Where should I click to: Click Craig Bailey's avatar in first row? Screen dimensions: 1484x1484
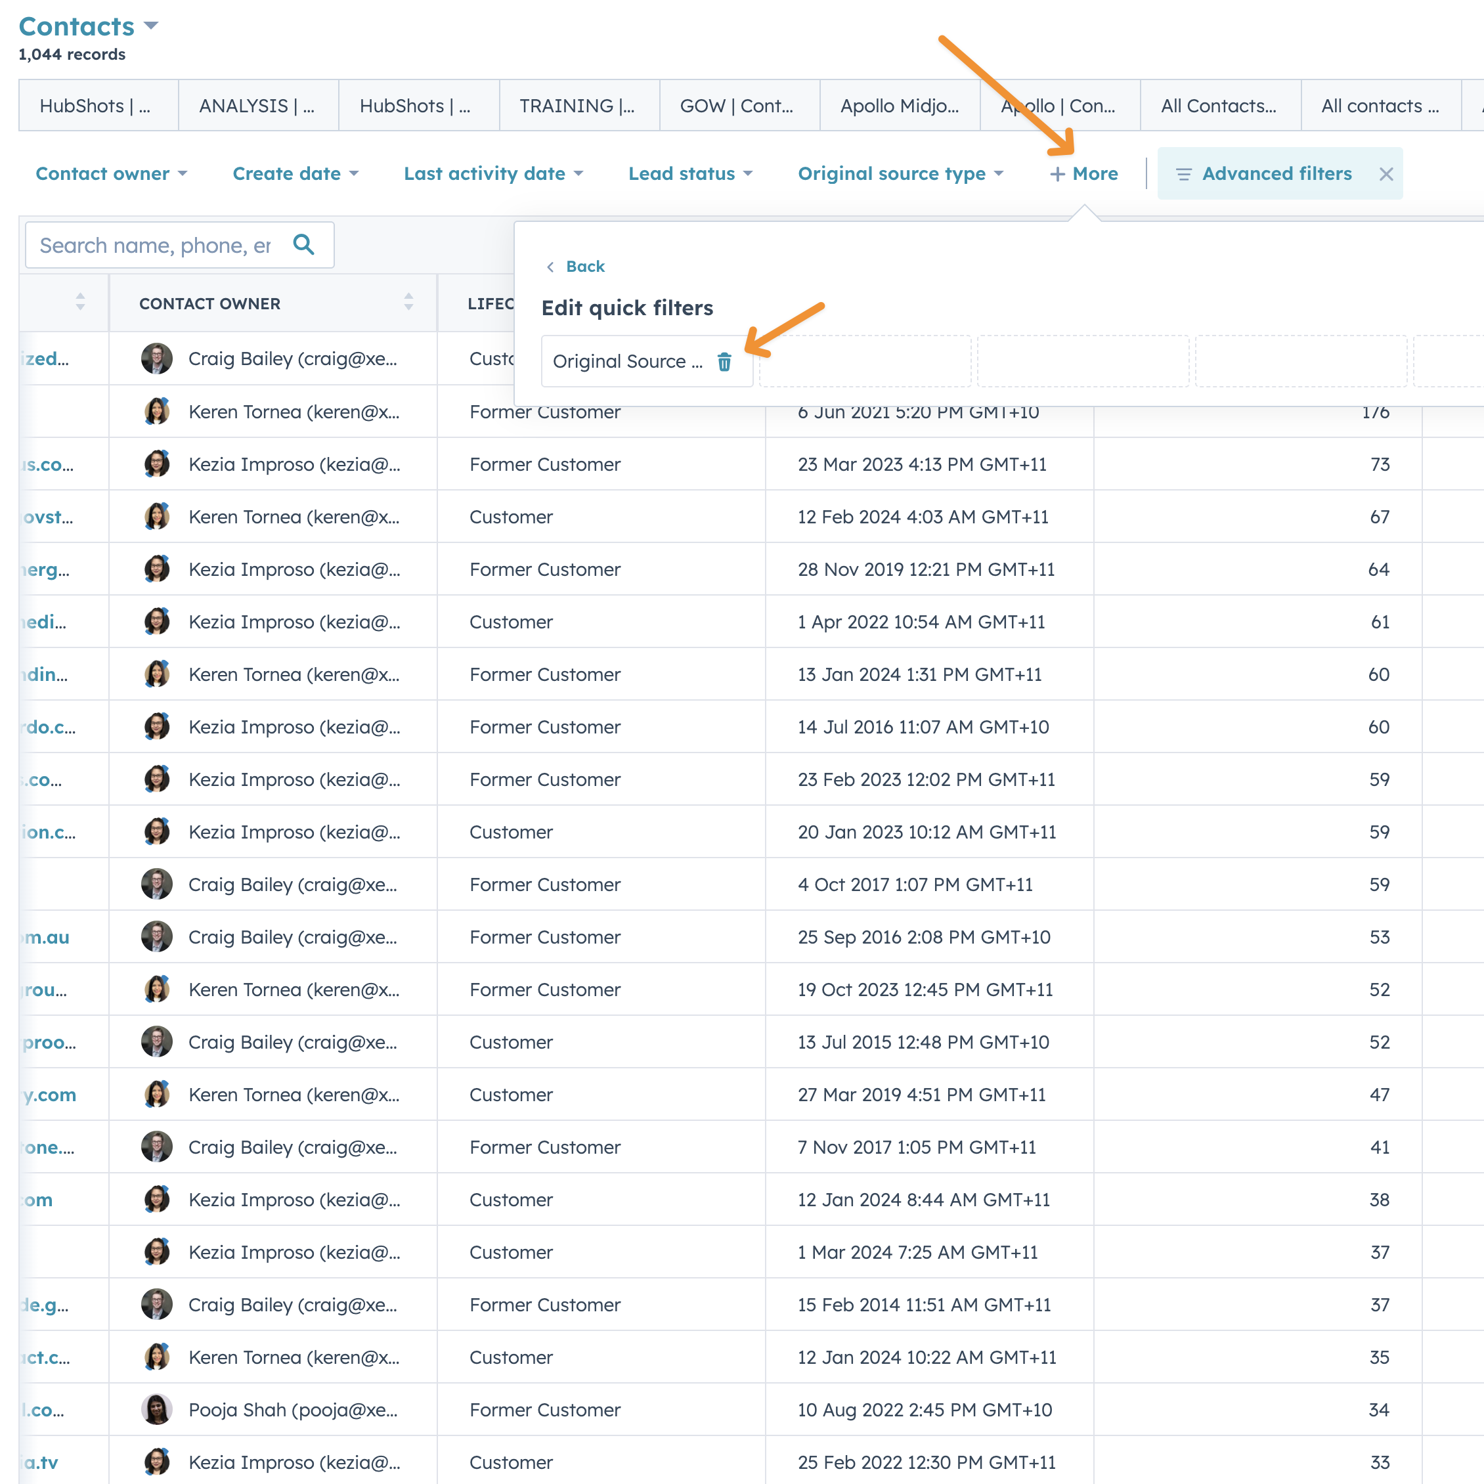pyautogui.click(x=157, y=359)
